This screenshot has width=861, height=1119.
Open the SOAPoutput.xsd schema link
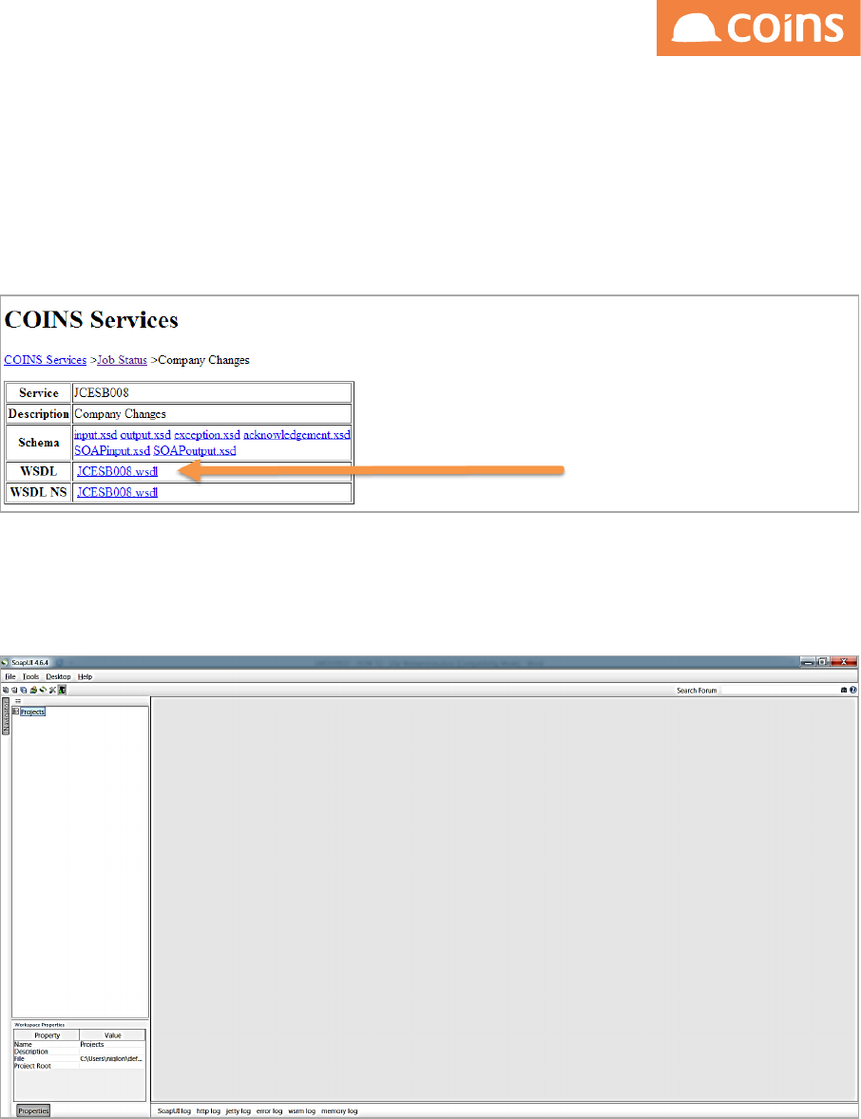[x=195, y=451]
